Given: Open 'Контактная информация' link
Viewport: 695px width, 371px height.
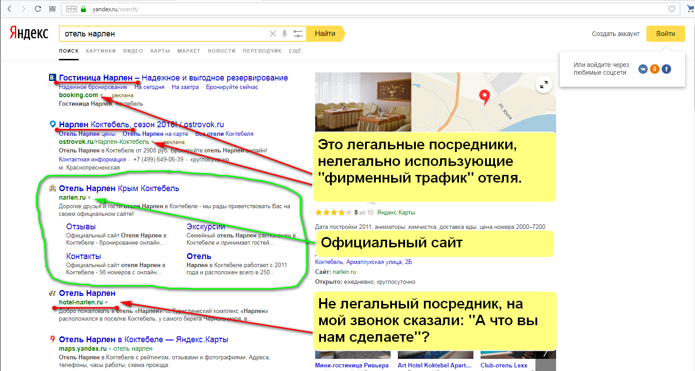Looking at the screenshot, I should point(92,160).
